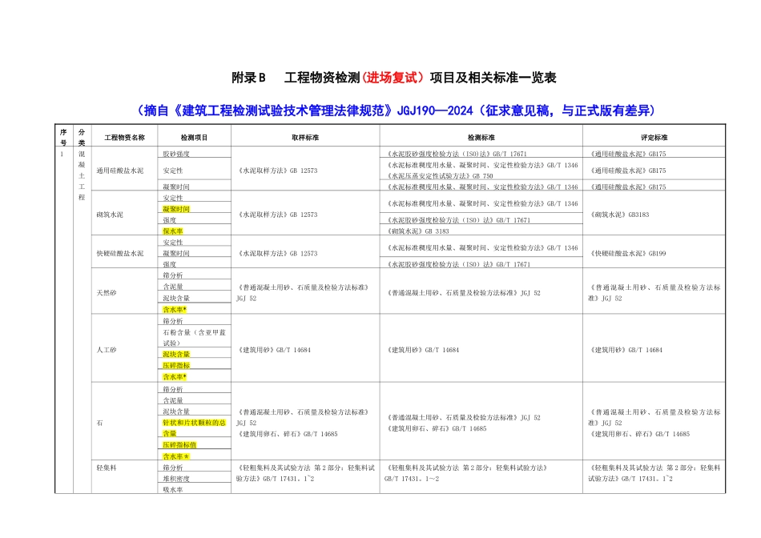
Task: Click the highlighted 含水率* under 人工砂
Action: pos(175,376)
